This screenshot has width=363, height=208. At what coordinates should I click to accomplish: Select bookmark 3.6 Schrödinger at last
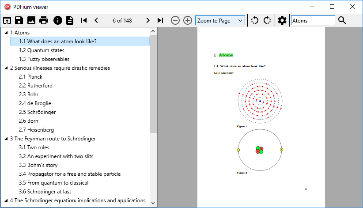45,192
